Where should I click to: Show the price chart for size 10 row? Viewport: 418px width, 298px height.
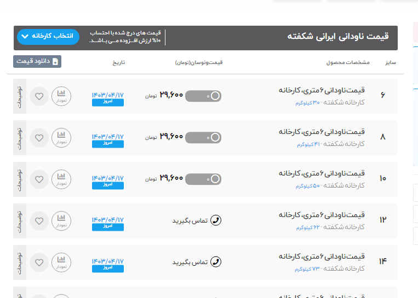(x=61, y=179)
